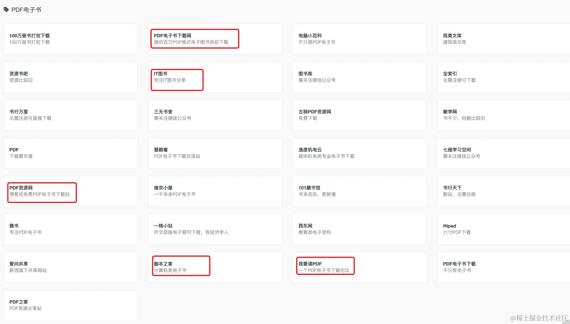Select the 资源书吧 card

pyautogui.click(x=70, y=77)
